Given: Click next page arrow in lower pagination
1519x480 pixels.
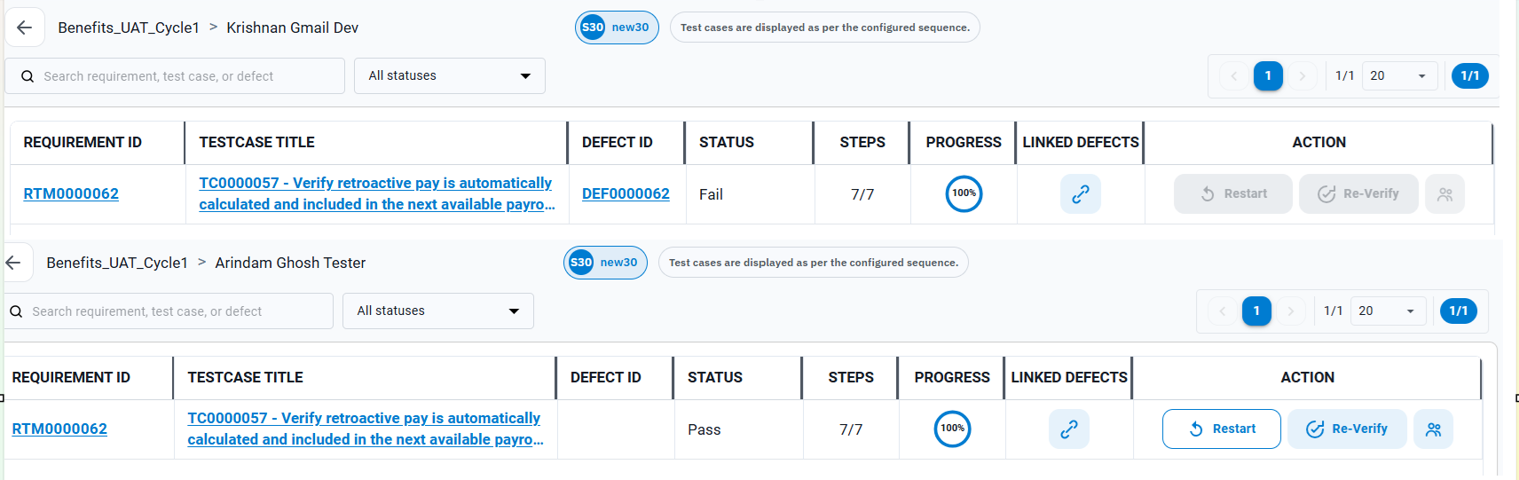Looking at the screenshot, I should 1290,311.
